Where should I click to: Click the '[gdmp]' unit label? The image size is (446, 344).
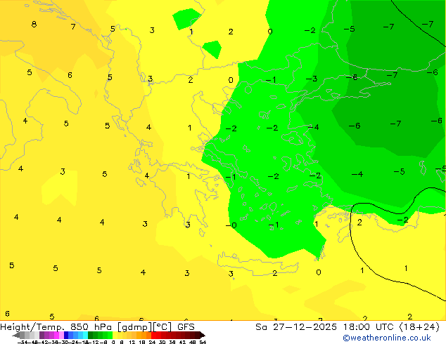coord(134,327)
